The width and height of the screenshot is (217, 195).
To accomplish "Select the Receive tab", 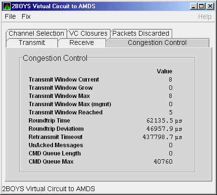I will pos(81,42).
